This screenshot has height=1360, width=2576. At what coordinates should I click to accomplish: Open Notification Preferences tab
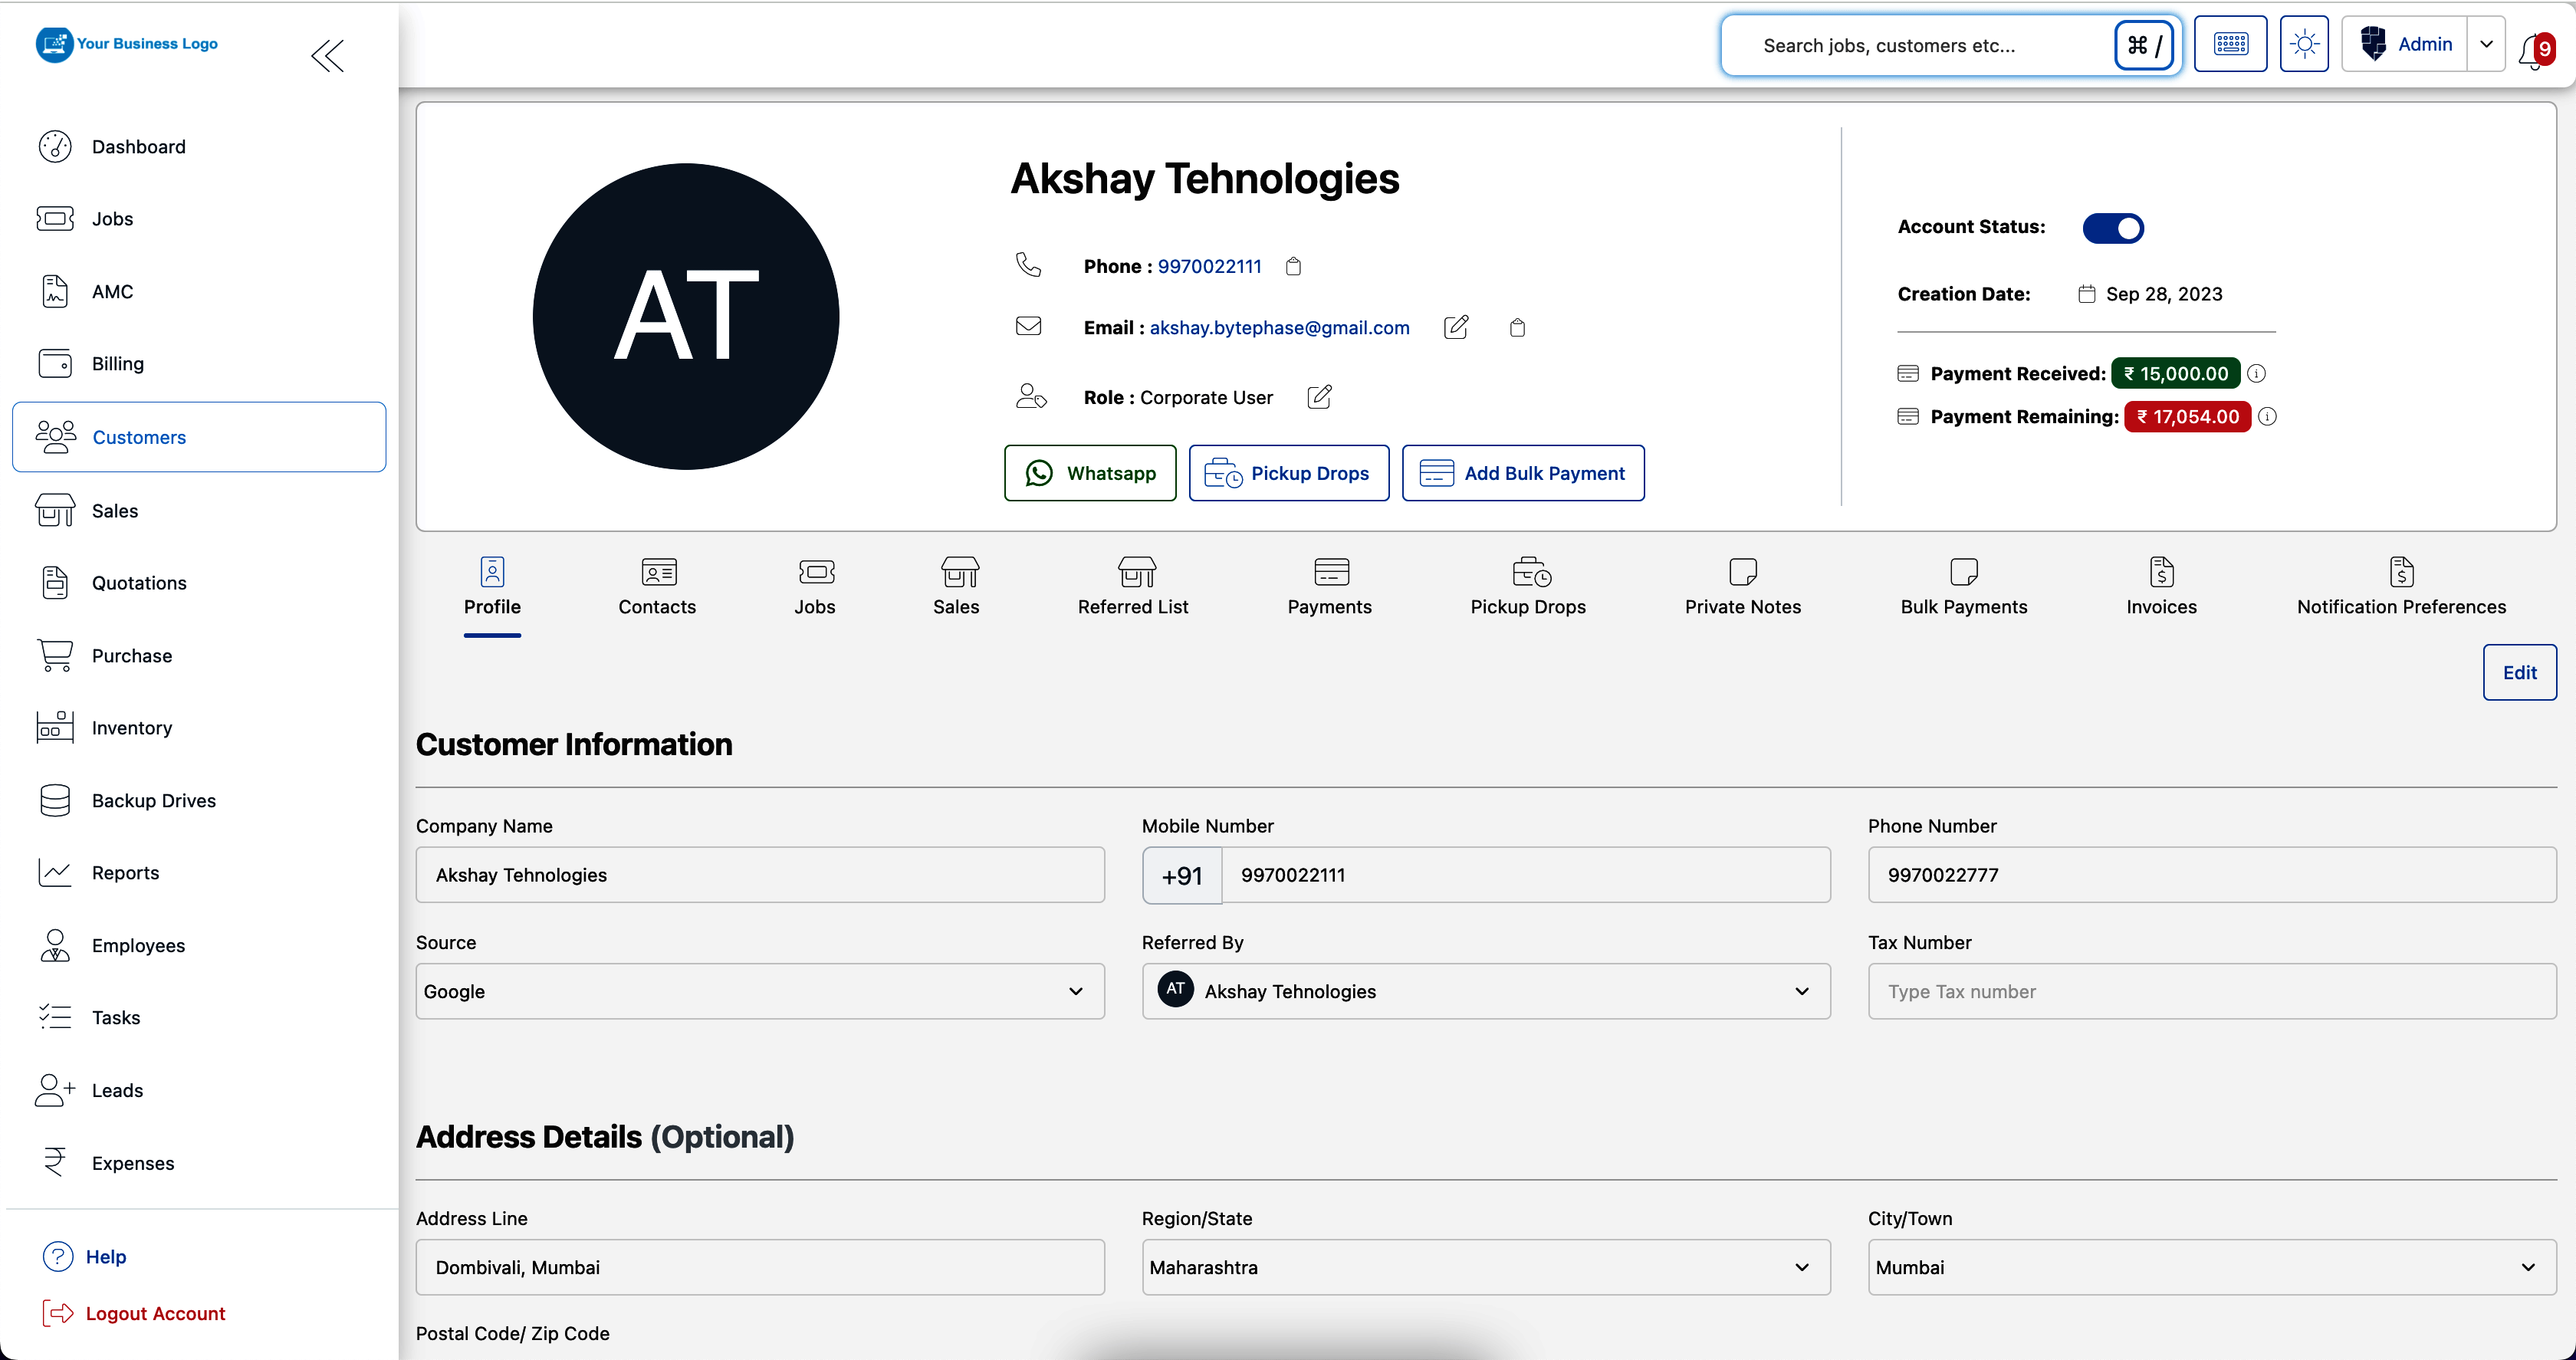(x=2401, y=588)
